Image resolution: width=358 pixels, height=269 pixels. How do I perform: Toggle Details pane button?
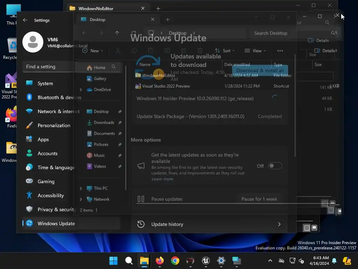325,51
